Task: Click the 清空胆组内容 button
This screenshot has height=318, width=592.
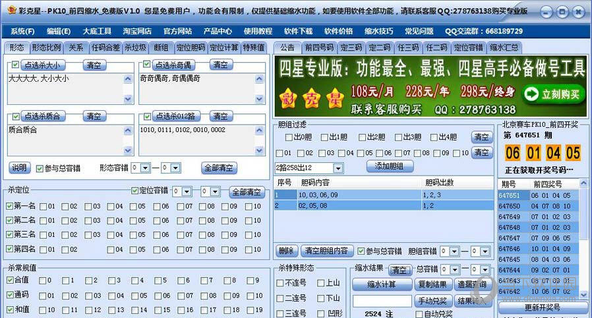Action: tap(327, 251)
